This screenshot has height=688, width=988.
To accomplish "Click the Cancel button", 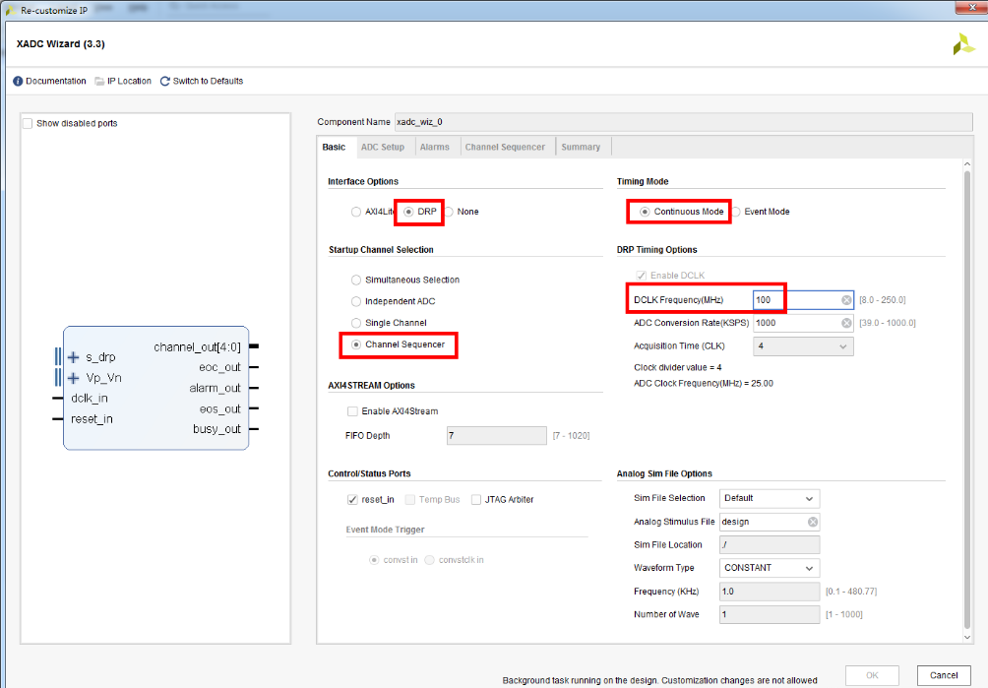I will coord(944,675).
